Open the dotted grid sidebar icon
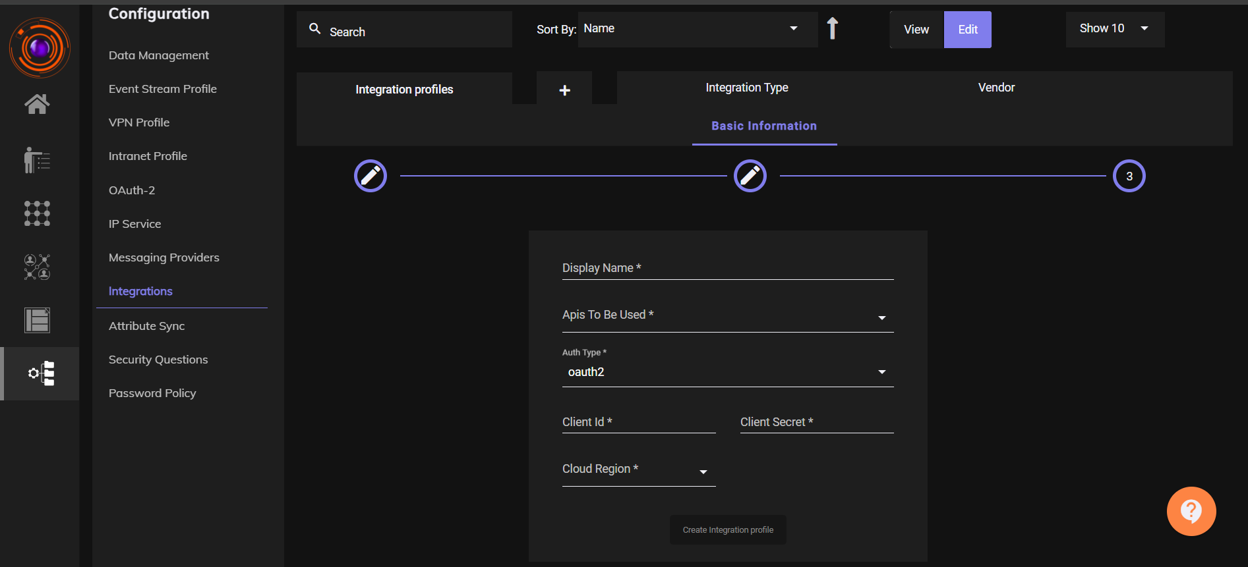This screenshot has width=1248, height=567. click(37, 213)
